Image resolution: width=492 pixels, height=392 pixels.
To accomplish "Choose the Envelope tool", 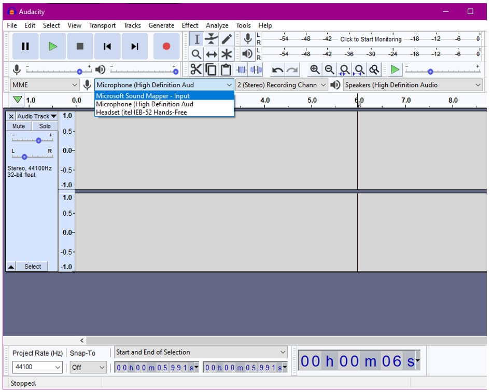I will [x=212, y=39].
